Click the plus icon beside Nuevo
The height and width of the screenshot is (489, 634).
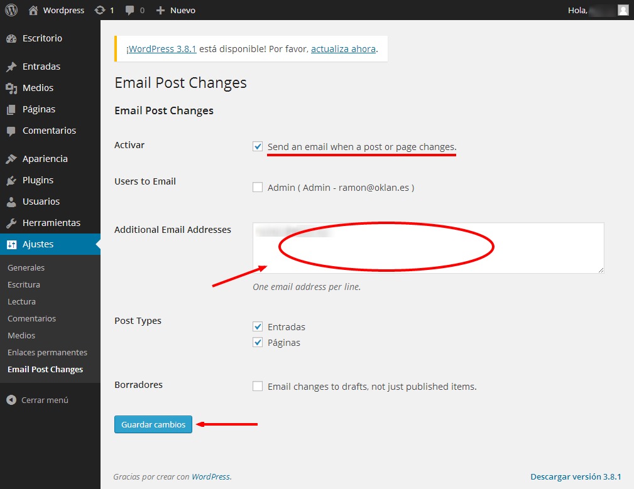pyautogui.click(x=160, y=10)
